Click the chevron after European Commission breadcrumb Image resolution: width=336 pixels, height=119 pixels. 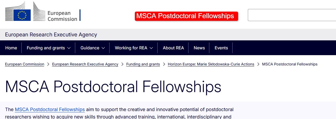pos(48,64)
